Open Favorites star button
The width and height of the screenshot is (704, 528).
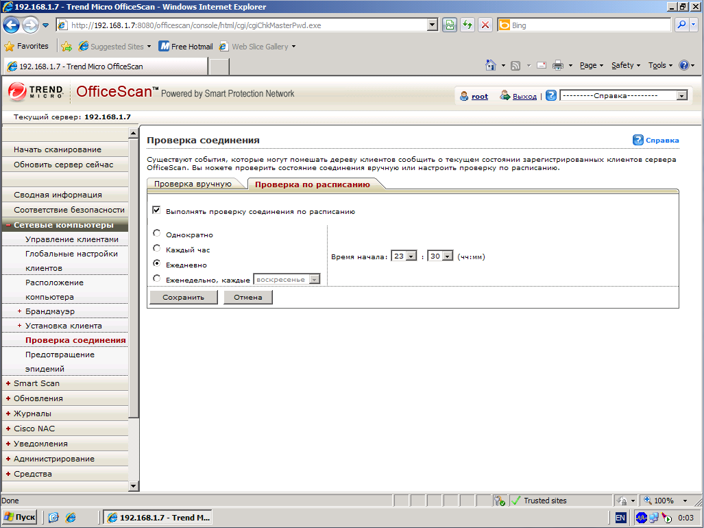coord(27,46)
